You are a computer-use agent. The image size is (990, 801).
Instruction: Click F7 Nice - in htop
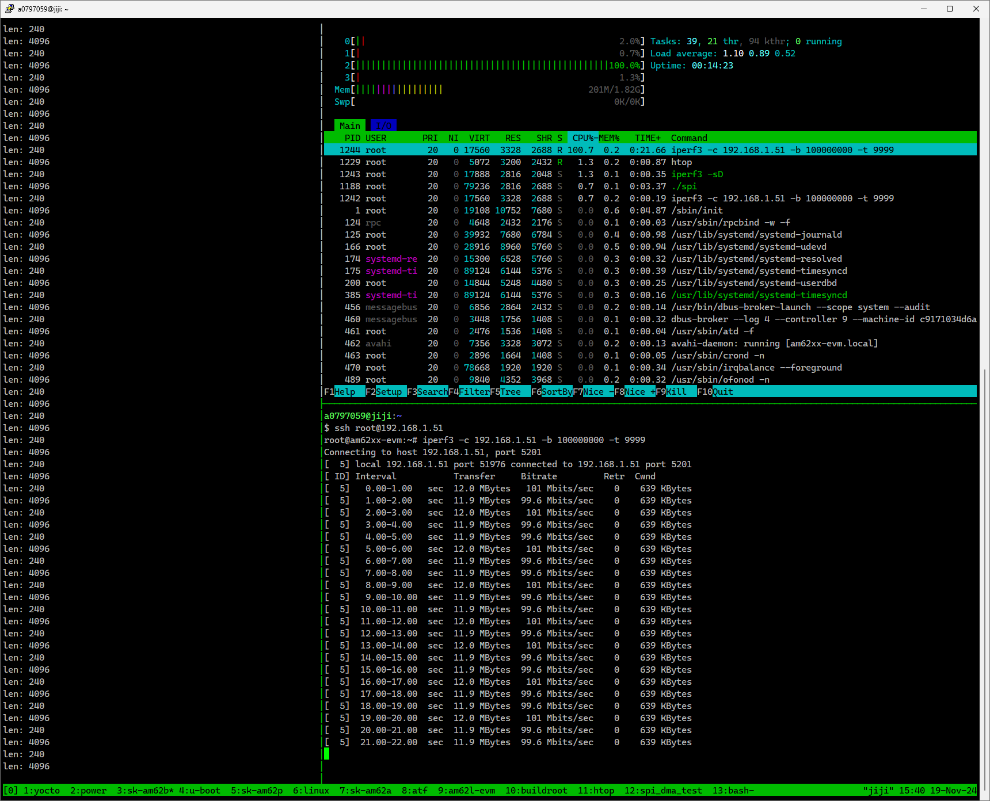coord(593,392)
